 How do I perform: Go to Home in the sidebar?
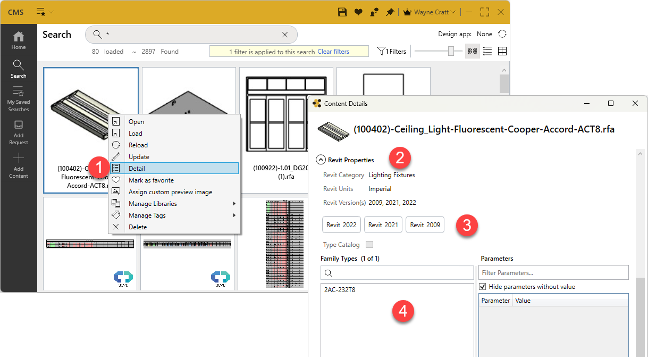tap(19, 40)
